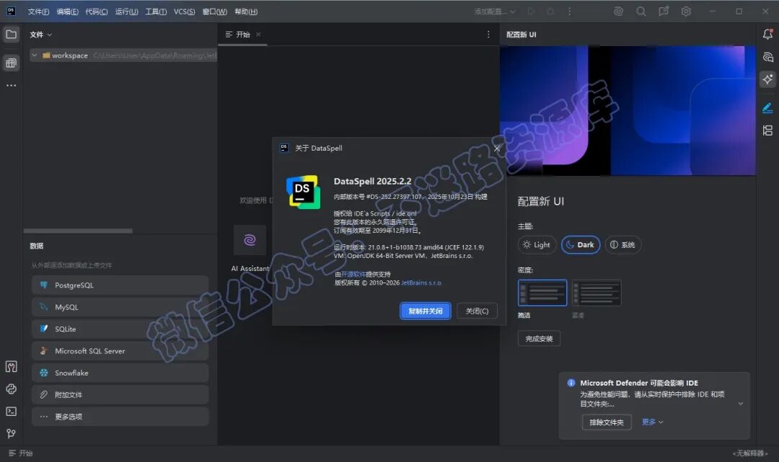Open the VCS(S) menu
The image size is (779, 462).
click(185, 12)
